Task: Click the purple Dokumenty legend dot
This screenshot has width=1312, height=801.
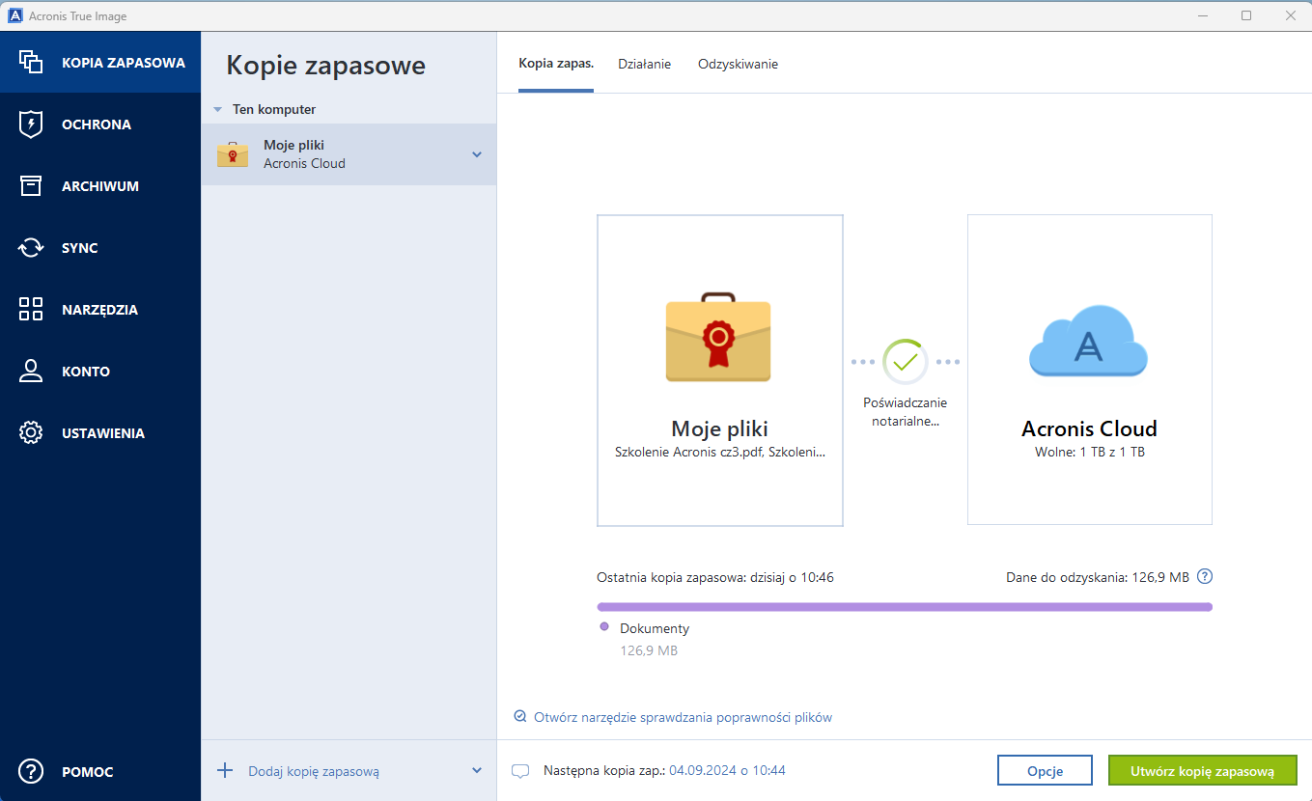Action: [x=604, y=626]
